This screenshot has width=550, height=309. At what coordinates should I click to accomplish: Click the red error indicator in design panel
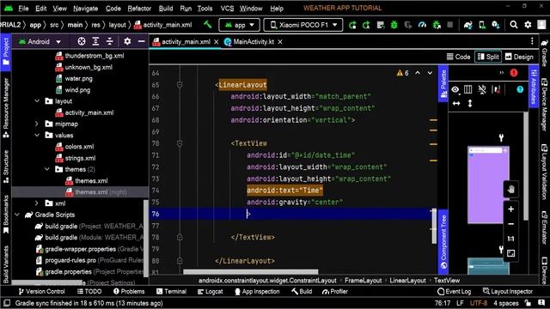pyautogui.click(x=514, y=72)
